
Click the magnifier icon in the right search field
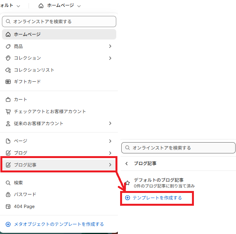tap(127, 148)
